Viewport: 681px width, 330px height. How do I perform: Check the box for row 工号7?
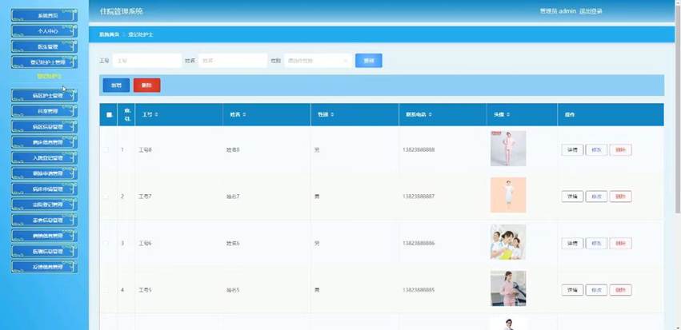pos(105,197)
